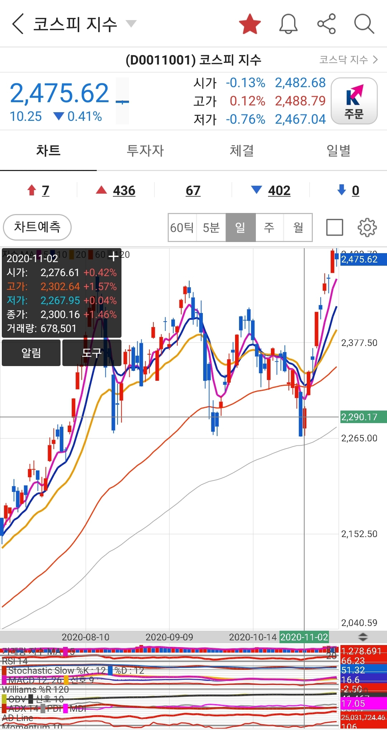Switch to the 투자자 tab
The height and width of the screenshot is (730, 387).
[x=145, y=151]
